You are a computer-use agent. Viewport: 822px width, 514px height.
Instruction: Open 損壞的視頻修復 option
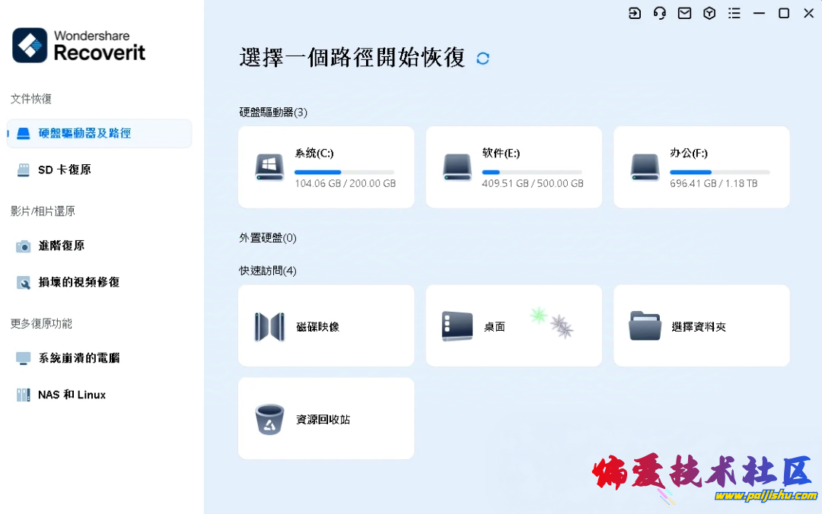[x=78, y=282]
